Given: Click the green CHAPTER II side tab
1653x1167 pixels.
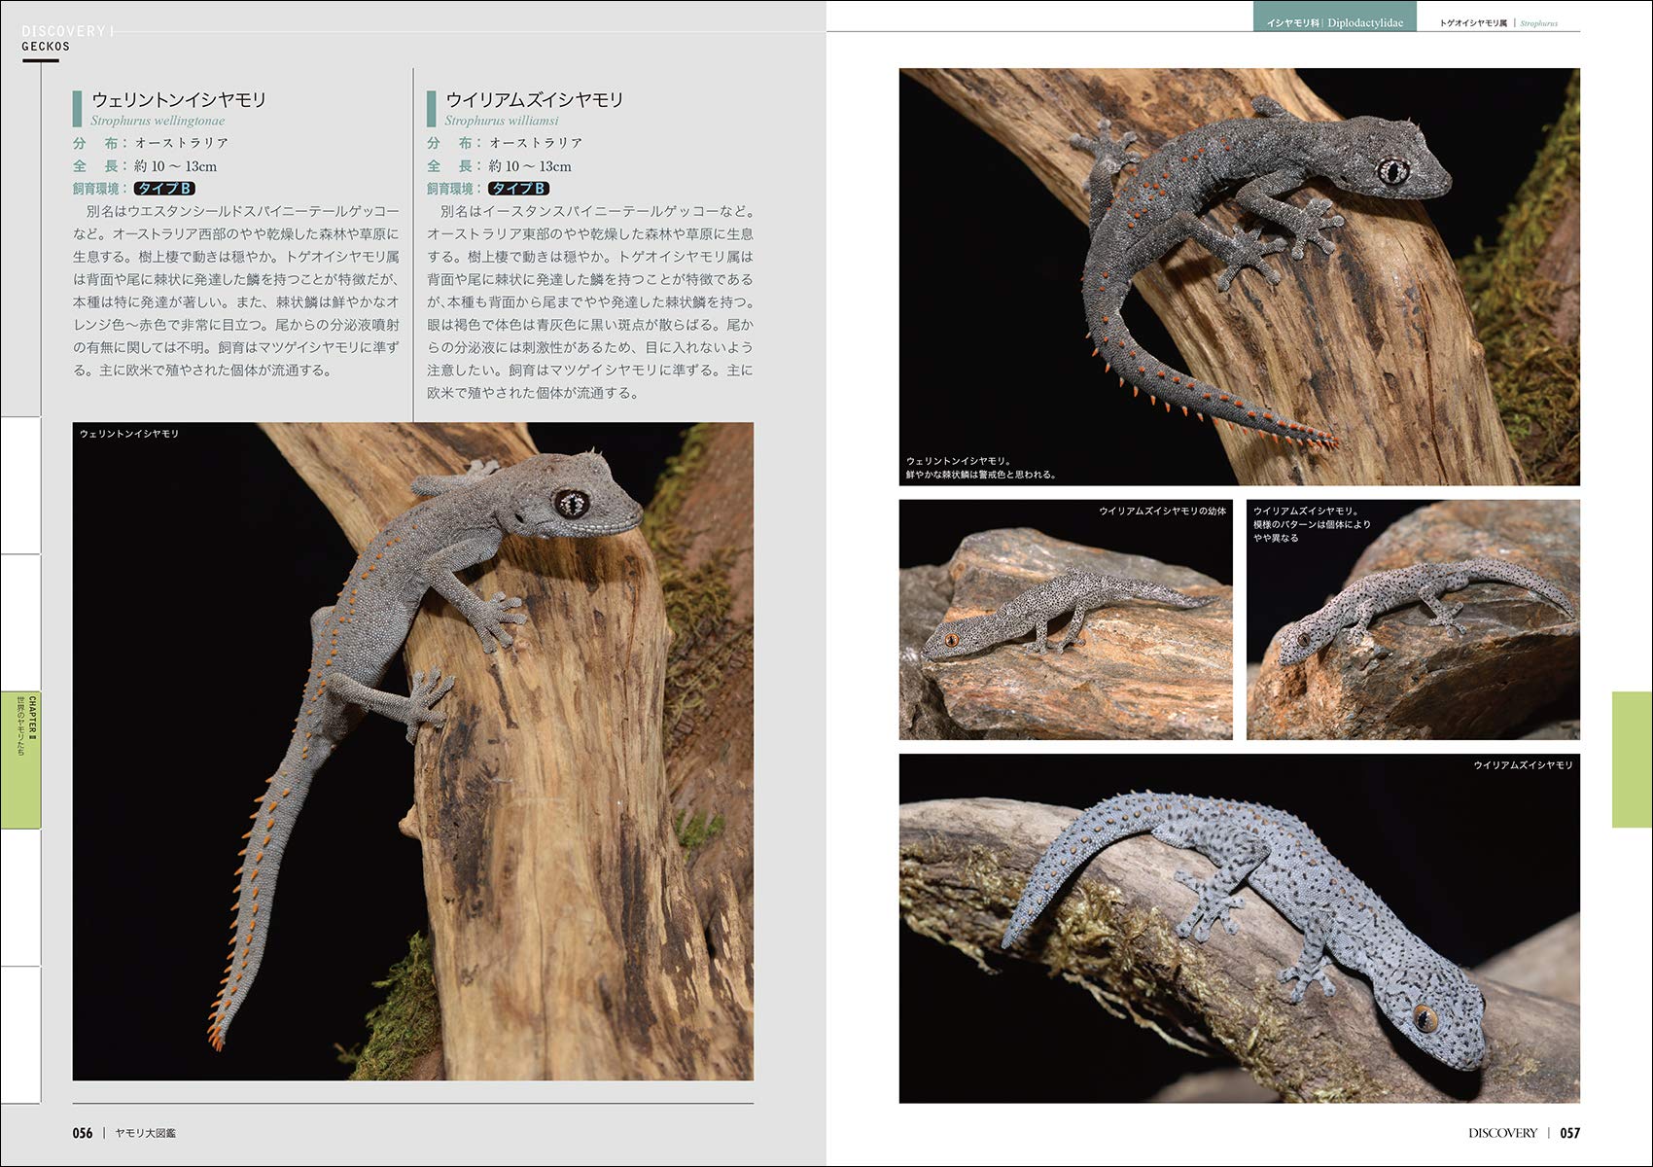Looking at the screenshot, I should tap(20, 760).
